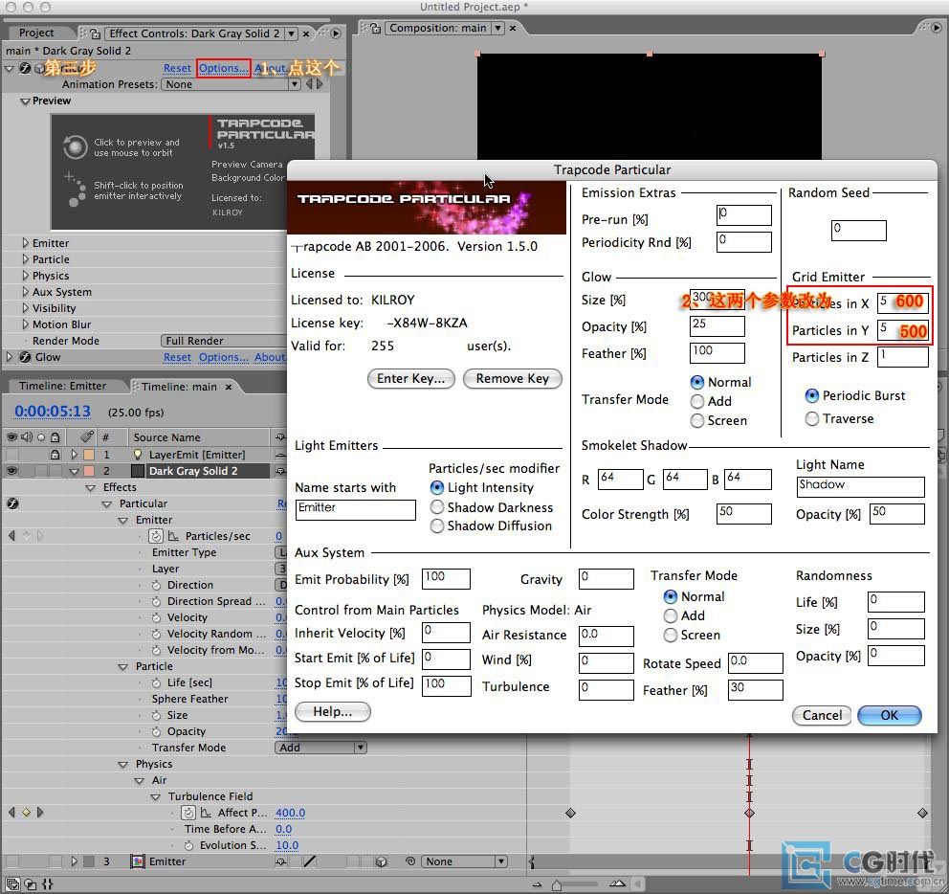This screenshot has height=894, width=949.
Task: Toggle the Affect Position stopwatch icon
Action: click(188, 813)
